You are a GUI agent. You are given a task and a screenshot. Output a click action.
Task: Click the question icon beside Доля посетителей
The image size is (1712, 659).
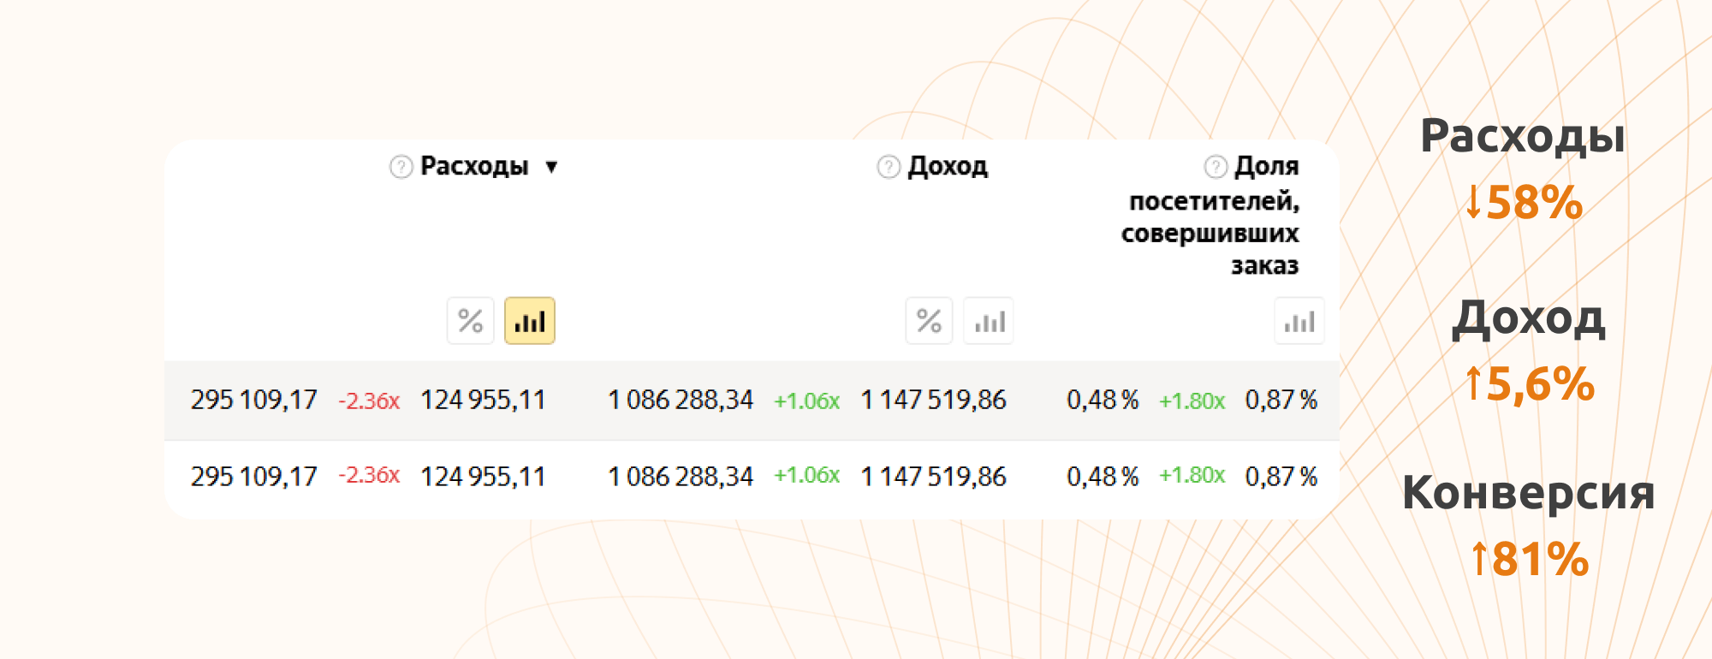(x=1216, y=167)
